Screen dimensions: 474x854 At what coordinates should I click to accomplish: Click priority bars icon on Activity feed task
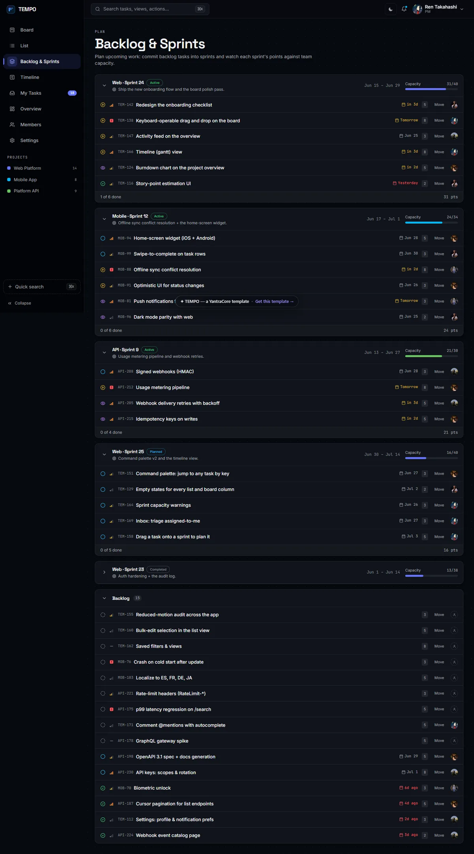tap(111, 136)
